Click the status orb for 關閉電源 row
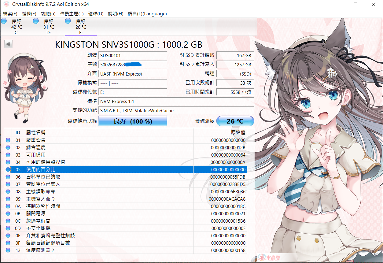 tap(8, 213)
